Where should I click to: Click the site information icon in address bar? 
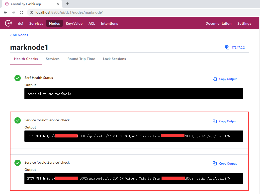(x=31, y=12)
